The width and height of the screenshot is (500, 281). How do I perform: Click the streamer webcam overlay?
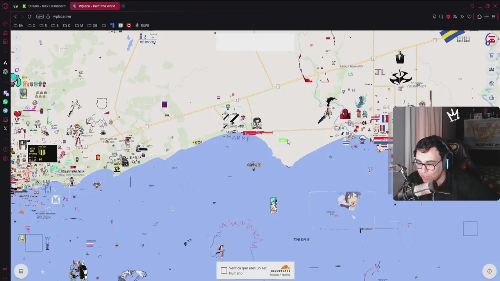446,153
